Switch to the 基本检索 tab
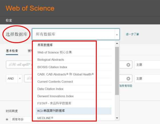The image size is (160, 124). pyautogui.click(x=12, y=51)
